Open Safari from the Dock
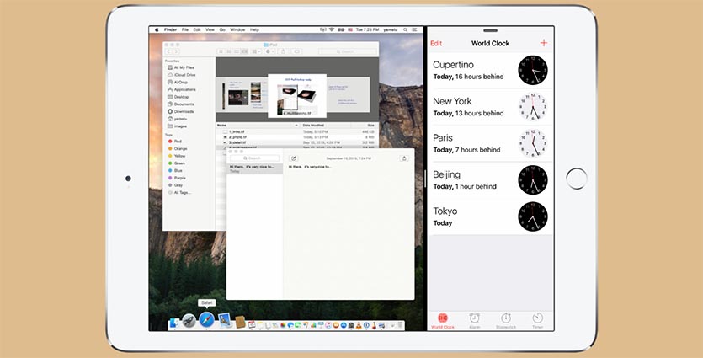 (x=206, y=321)
